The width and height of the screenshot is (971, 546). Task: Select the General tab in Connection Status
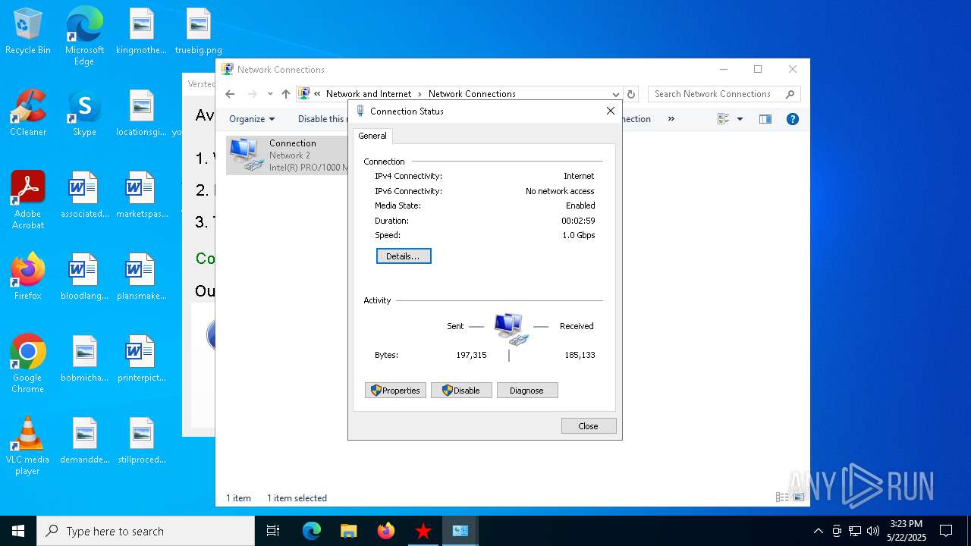point(372,136)
